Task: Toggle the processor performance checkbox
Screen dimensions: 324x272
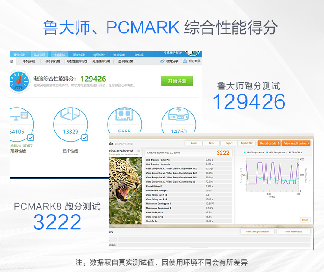Action: pos(31,138)
